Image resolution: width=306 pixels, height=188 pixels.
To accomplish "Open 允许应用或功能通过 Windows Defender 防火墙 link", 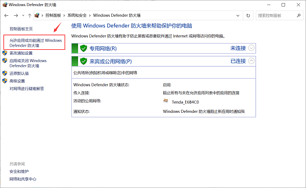I will coord(36,43).
